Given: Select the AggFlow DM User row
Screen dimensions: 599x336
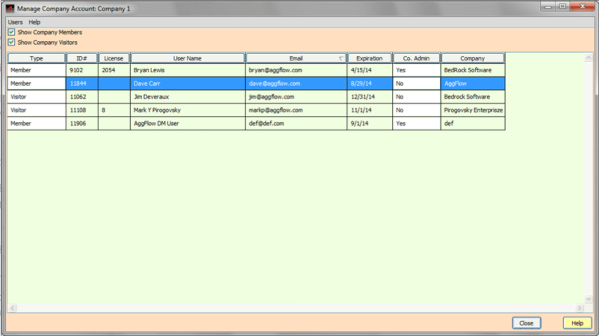Looking at the screenshot, I should click(187, 123).
